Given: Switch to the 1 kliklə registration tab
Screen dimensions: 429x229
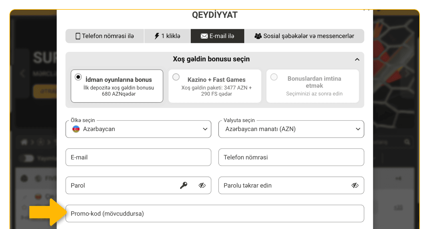Looking at the screenshot, I should (167, 36).
